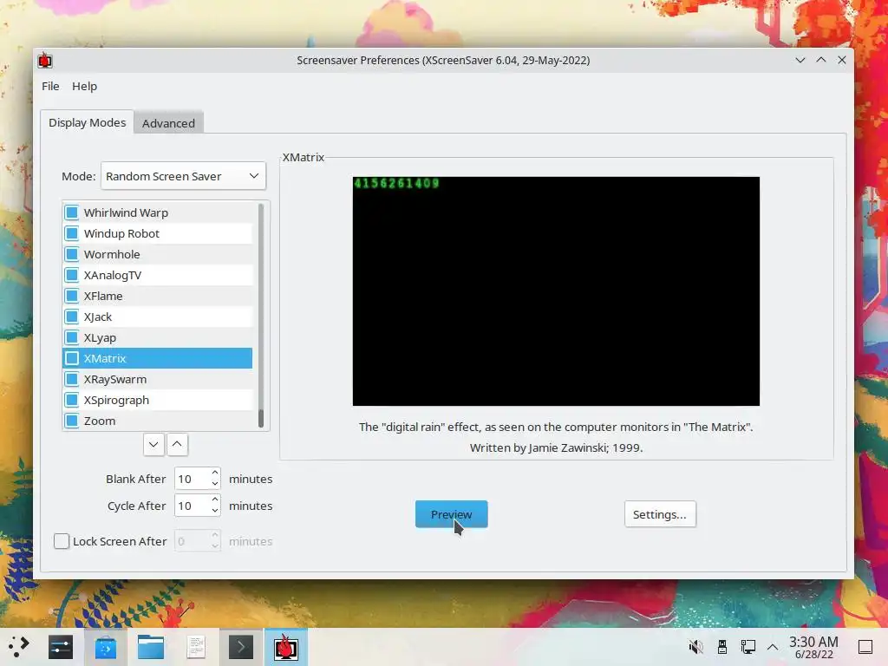The image size is (888, 666).
Task: Click the XScreenSaver icon in the title bar
Action: (x=45, y=60)
